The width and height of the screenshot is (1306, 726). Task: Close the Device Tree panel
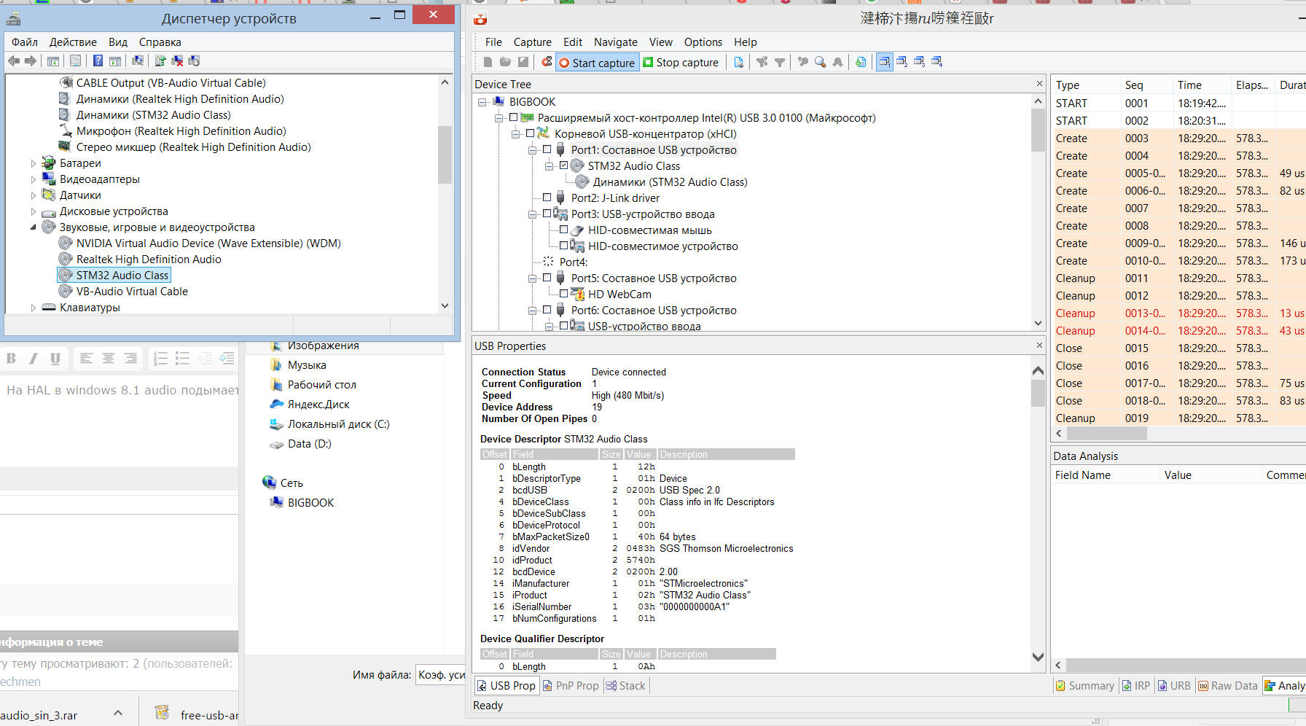1039,84
